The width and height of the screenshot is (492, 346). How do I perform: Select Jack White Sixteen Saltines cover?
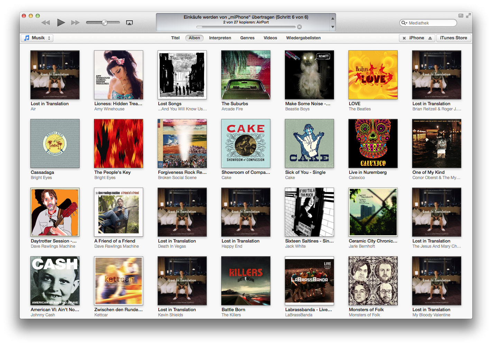pyautogui.click(x=309, y=212)
